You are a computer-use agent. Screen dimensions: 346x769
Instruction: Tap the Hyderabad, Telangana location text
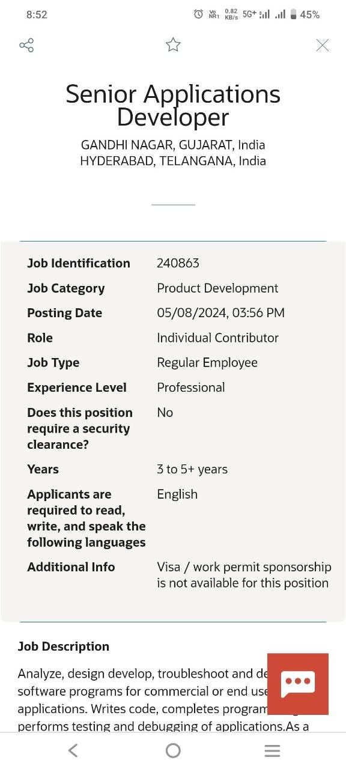pos(173,161)
